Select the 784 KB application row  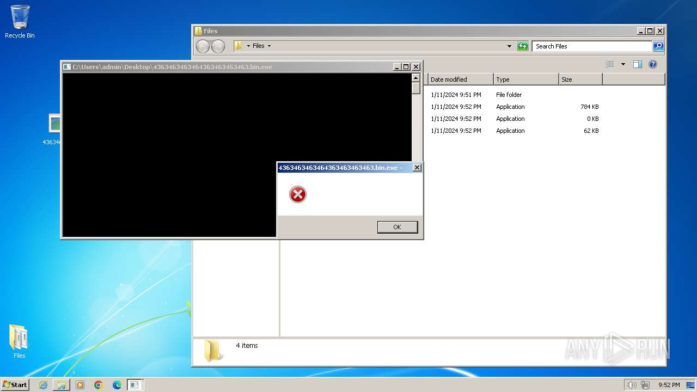click(x=515, y=107)
